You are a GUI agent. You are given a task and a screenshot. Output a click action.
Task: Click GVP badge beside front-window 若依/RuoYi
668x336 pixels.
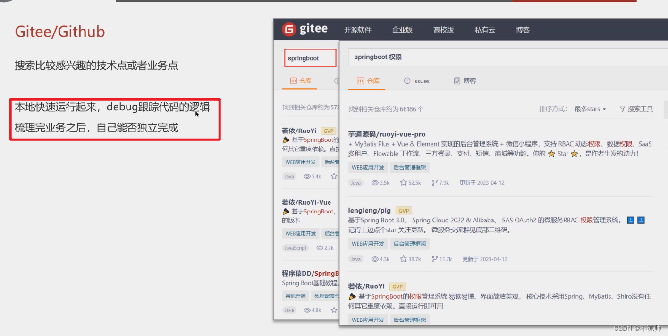click(397, 287)
